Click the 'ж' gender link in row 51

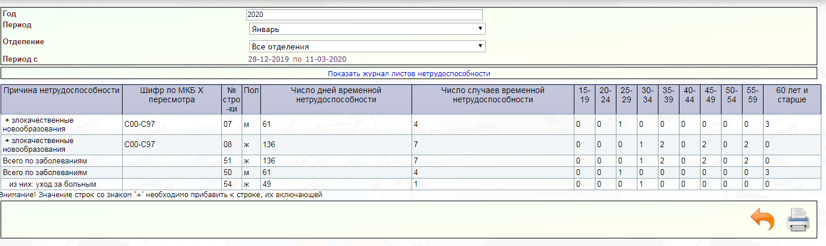point(246,161)
